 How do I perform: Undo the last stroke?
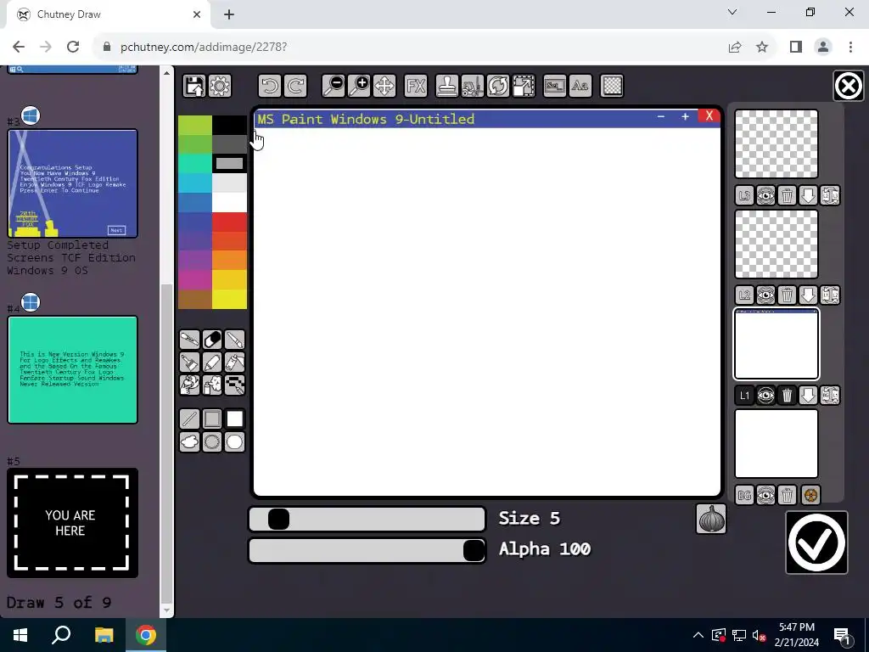click(x=270, y=86)
